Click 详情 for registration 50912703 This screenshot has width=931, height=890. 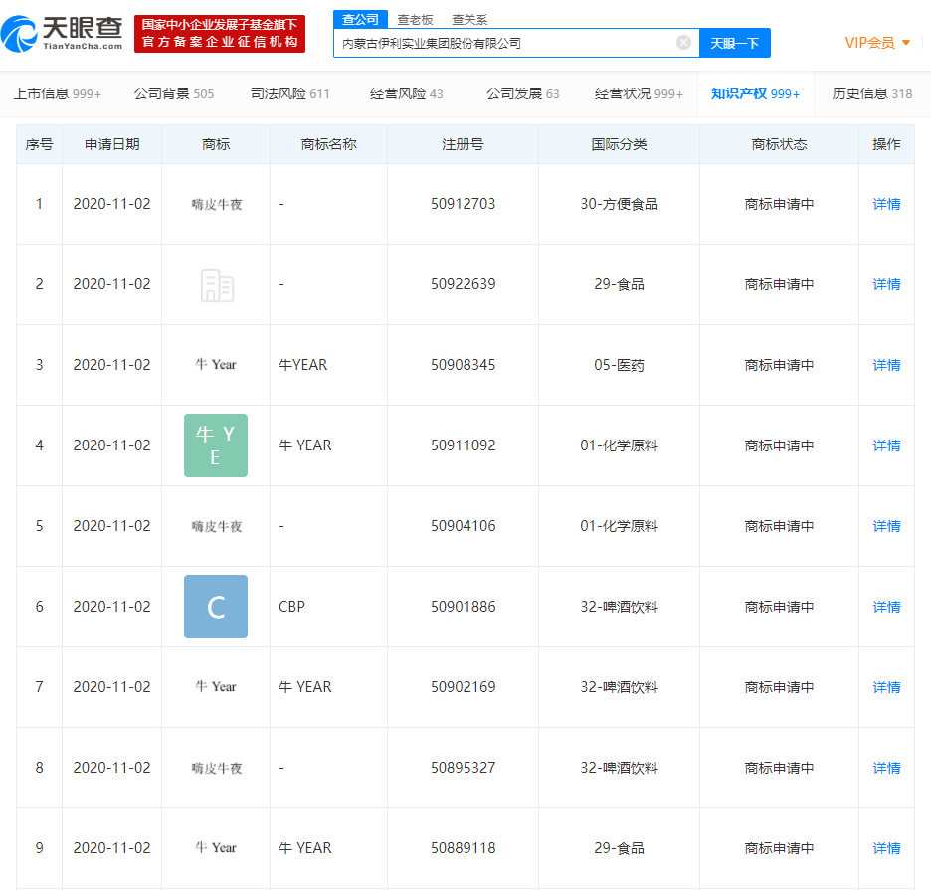point(886,204)
